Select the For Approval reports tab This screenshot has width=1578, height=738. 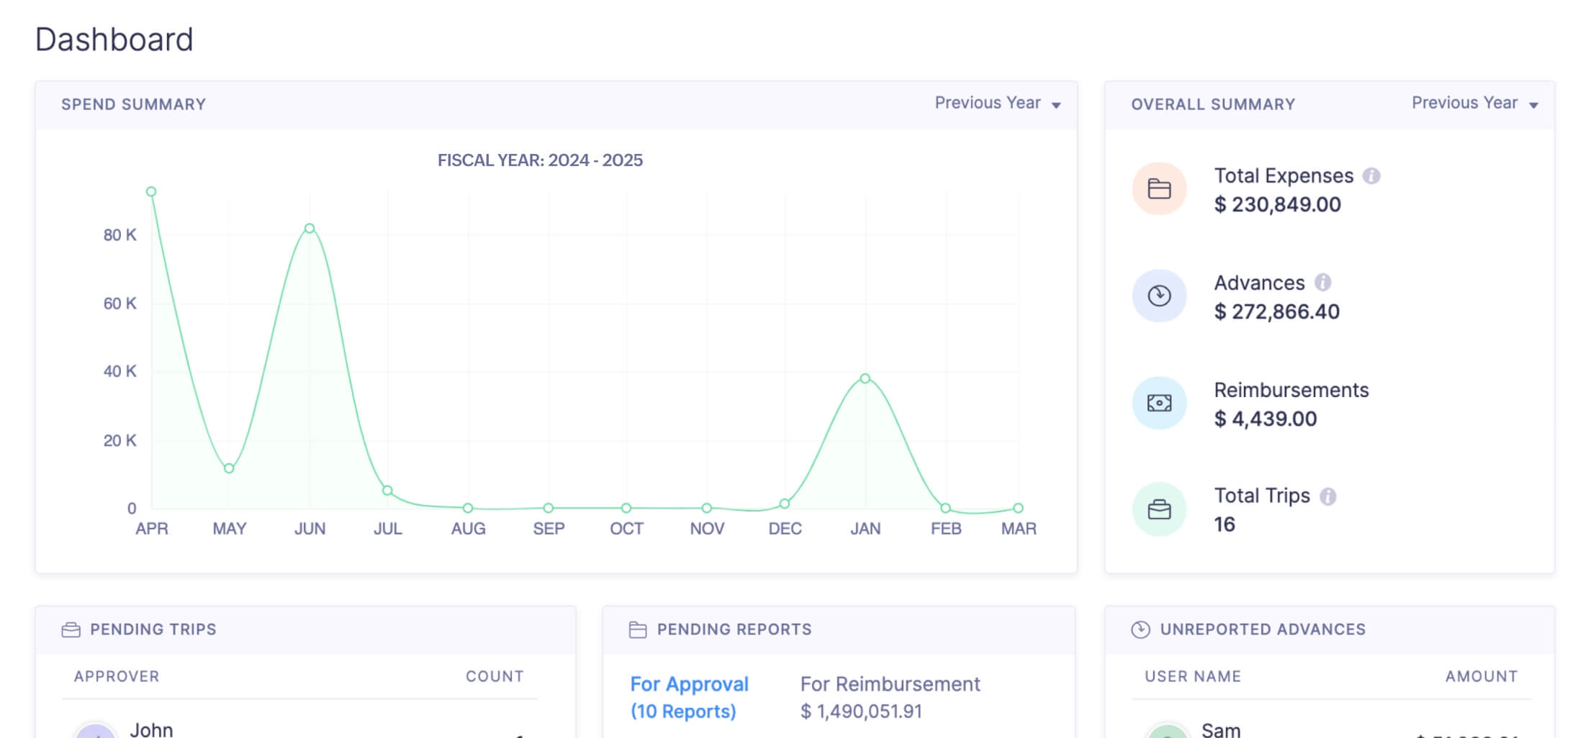click(x=689, y=697)
